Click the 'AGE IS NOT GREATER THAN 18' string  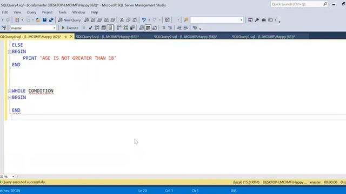(x=78, y=58)
